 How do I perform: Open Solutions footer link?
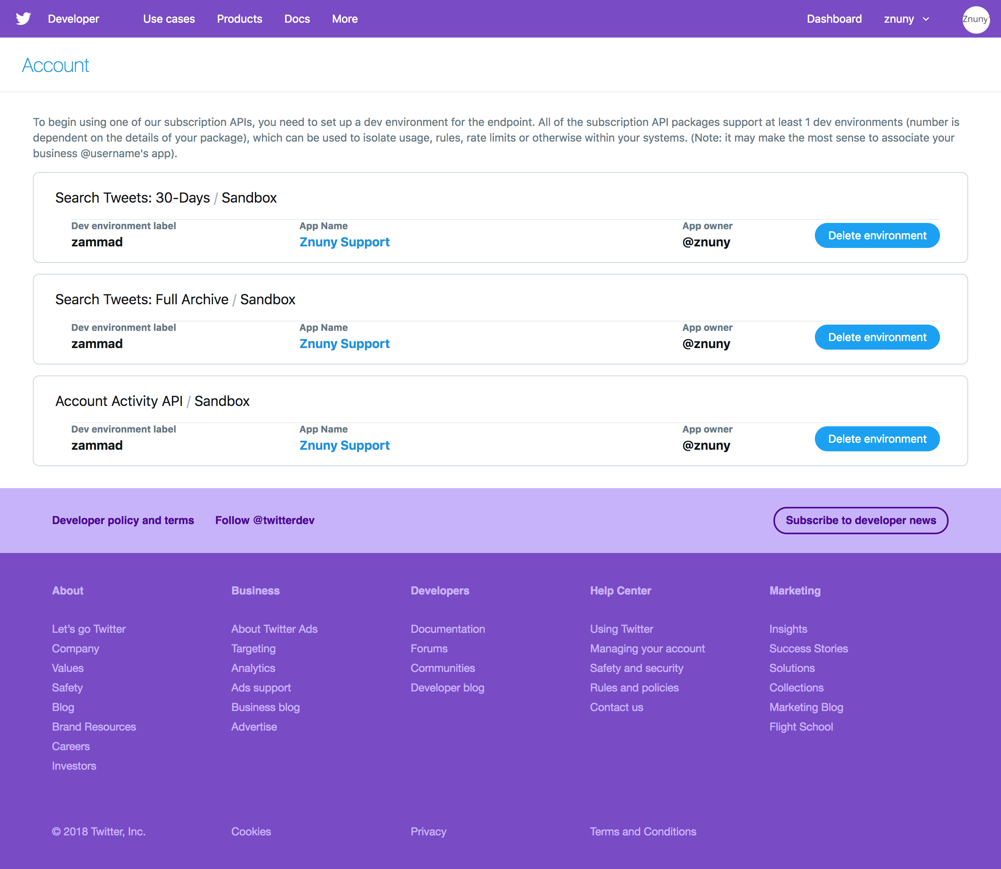[x=792, y=668]
